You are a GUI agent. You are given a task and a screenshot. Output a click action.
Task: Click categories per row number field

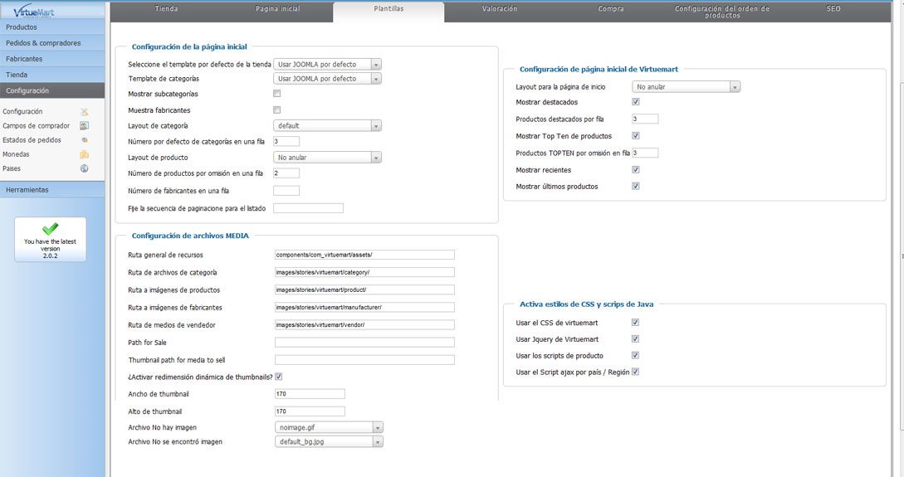coord(286,141)
